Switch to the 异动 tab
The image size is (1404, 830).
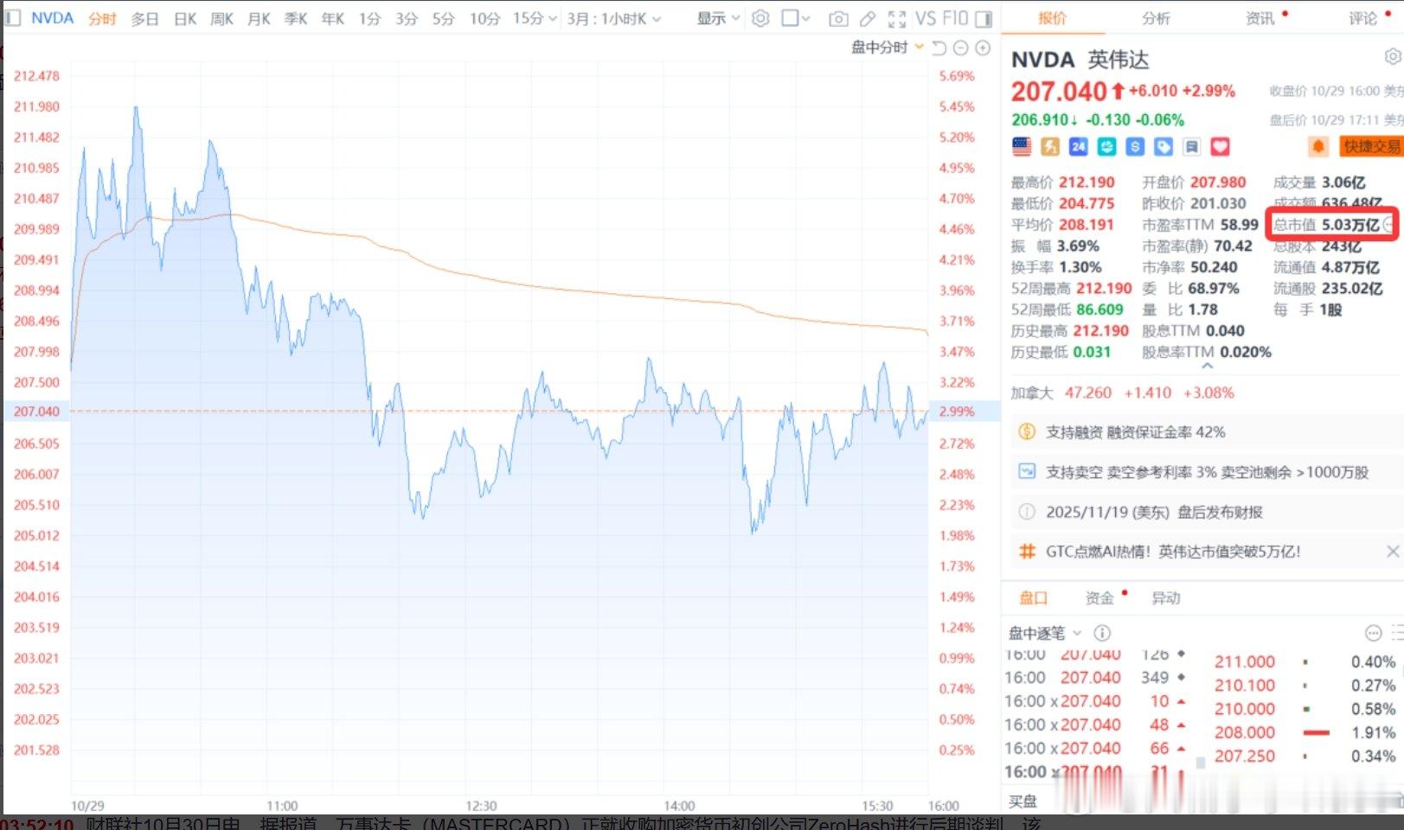(1165, 597)
